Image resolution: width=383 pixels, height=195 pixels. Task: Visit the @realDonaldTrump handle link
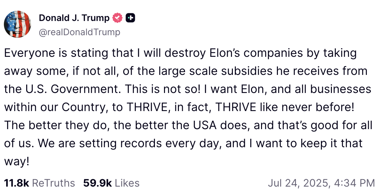tap(80, 32)
